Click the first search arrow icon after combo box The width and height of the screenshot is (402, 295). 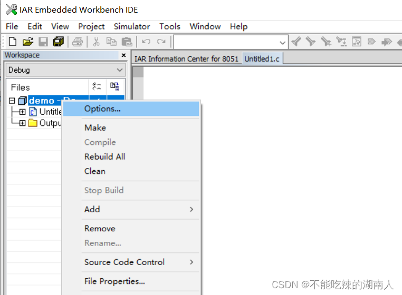[x=296, y=42]
